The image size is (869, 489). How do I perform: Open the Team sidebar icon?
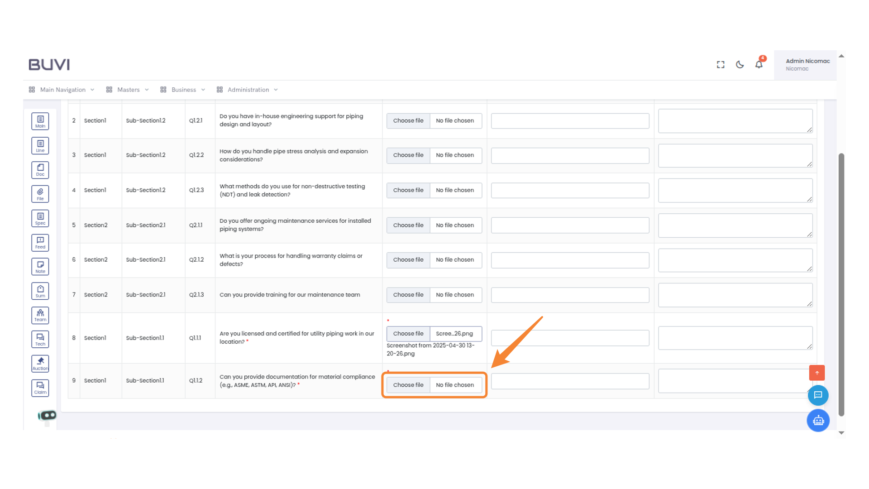pos(40,315)
